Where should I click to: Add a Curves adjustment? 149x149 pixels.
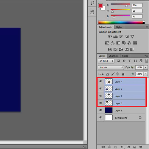click(x=121, y=37)
